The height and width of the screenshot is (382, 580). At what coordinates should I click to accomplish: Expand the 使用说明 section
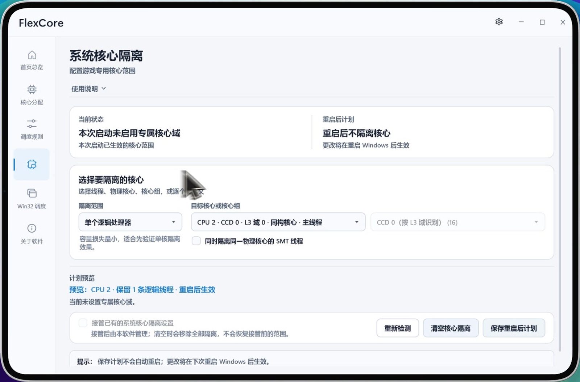pos(88,89)
